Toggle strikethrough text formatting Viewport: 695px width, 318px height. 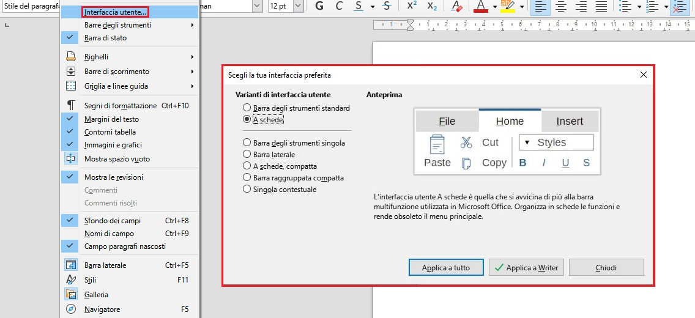[386, 6]
